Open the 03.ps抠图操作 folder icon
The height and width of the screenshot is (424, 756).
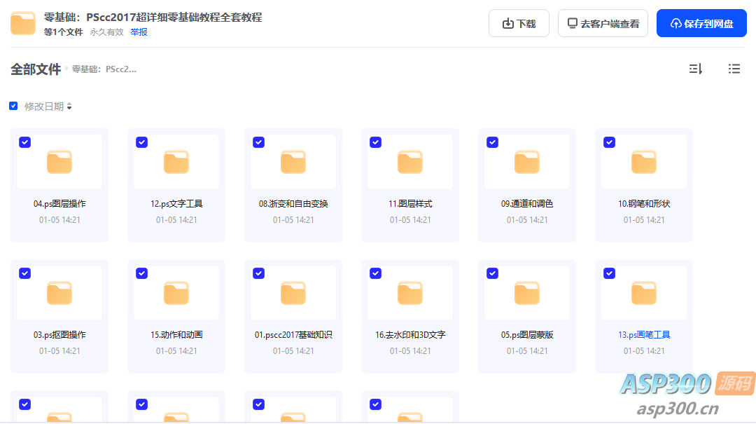[59, 293]
